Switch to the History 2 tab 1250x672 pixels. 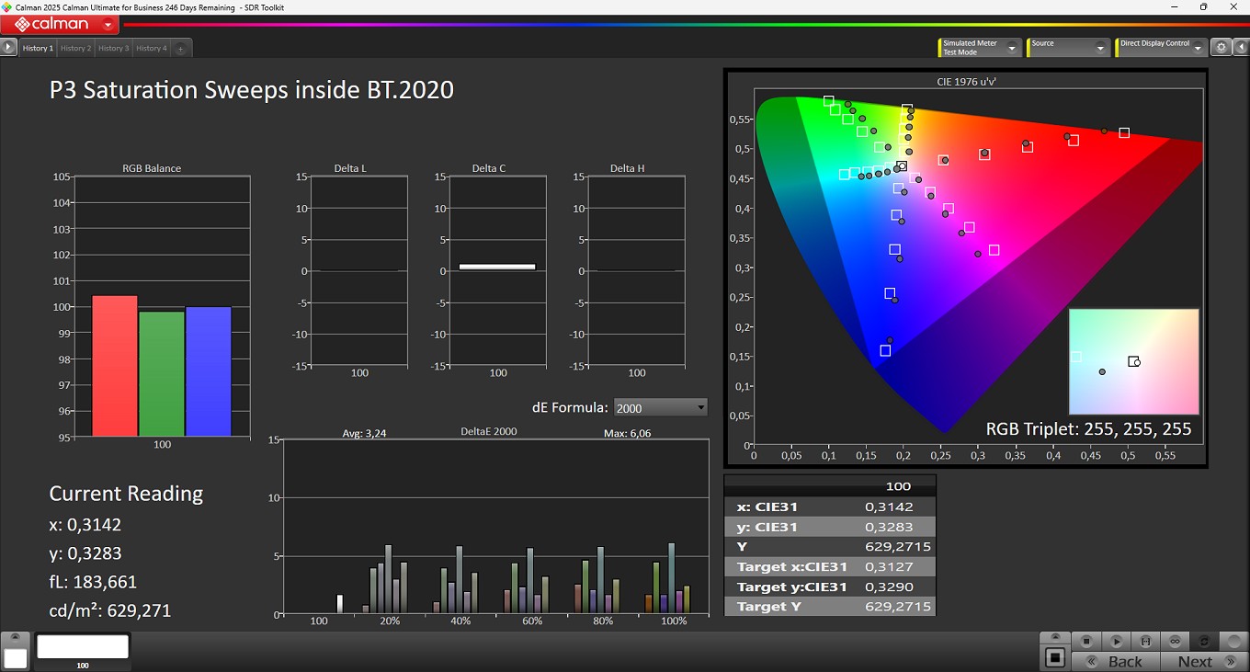75,48
